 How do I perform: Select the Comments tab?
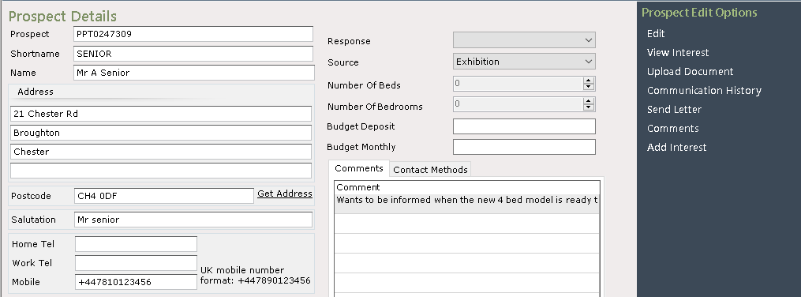pyautogui.click(x=358, y=168)
